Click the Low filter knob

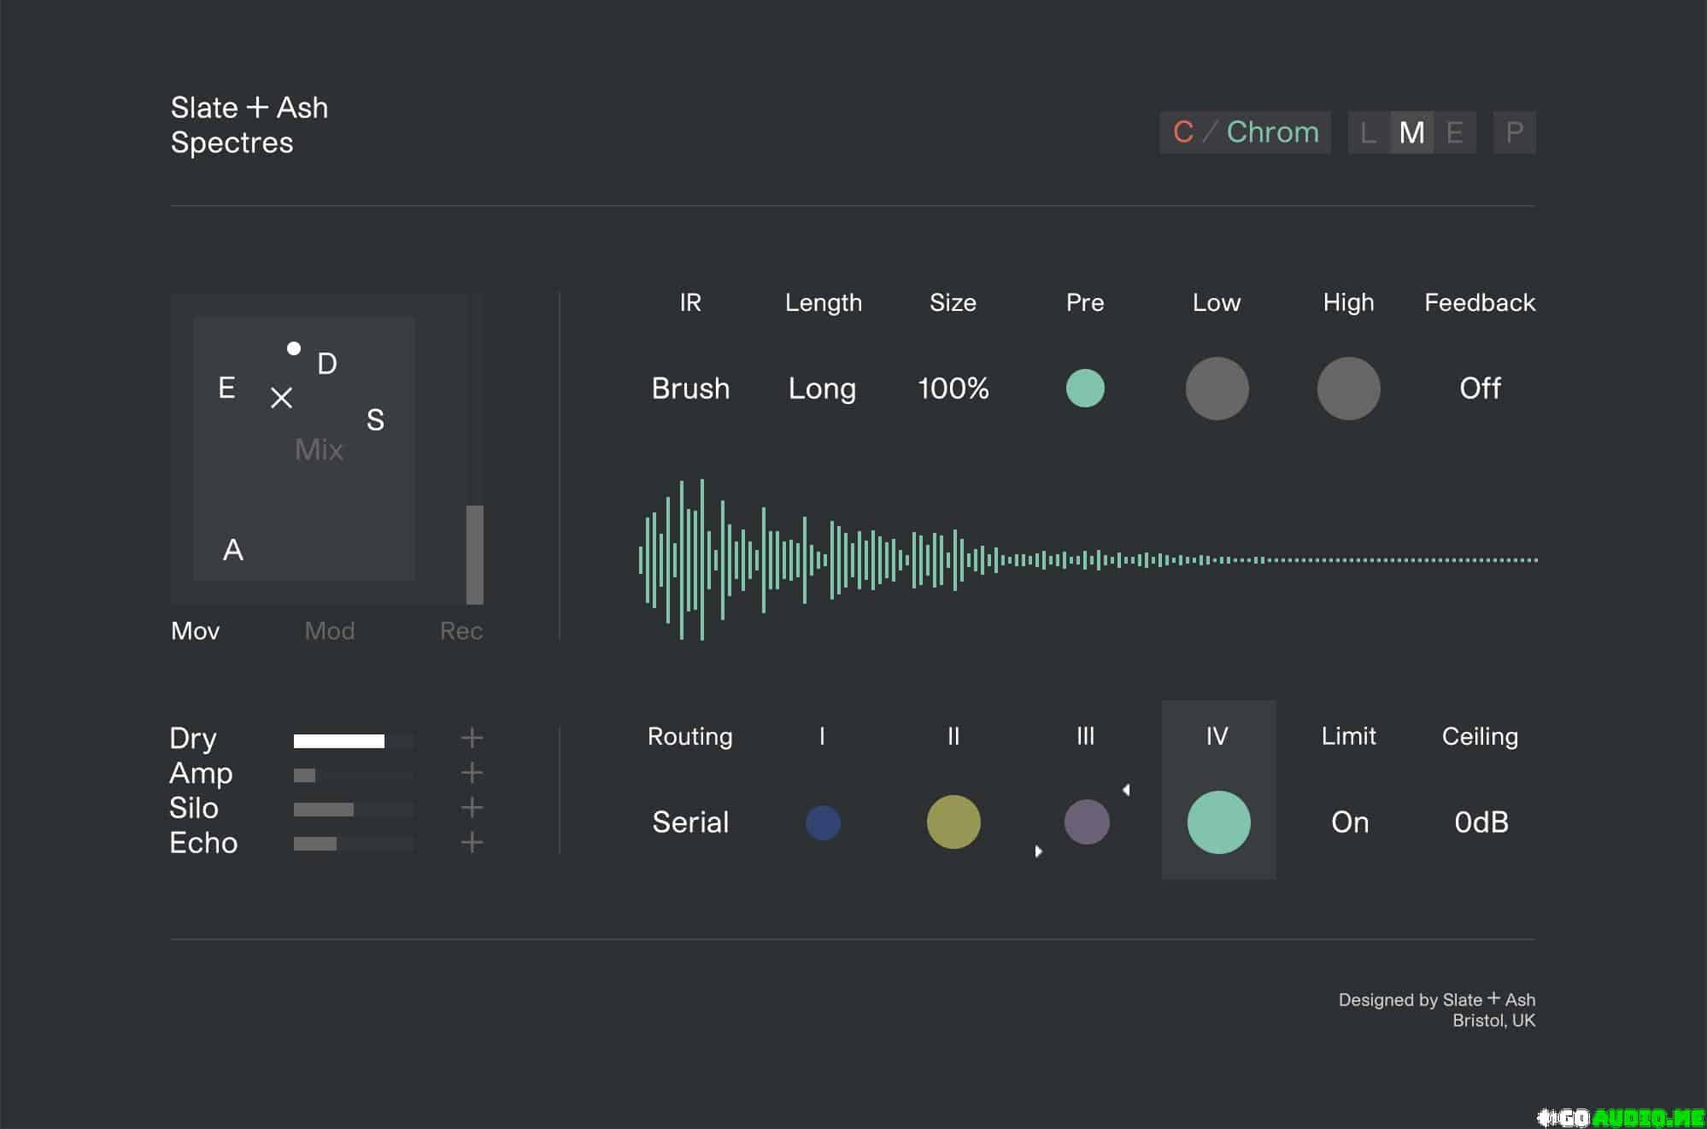click(1217, 389)
